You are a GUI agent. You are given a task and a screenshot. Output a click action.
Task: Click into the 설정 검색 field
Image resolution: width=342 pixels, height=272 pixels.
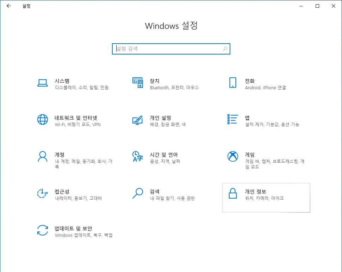171,49
